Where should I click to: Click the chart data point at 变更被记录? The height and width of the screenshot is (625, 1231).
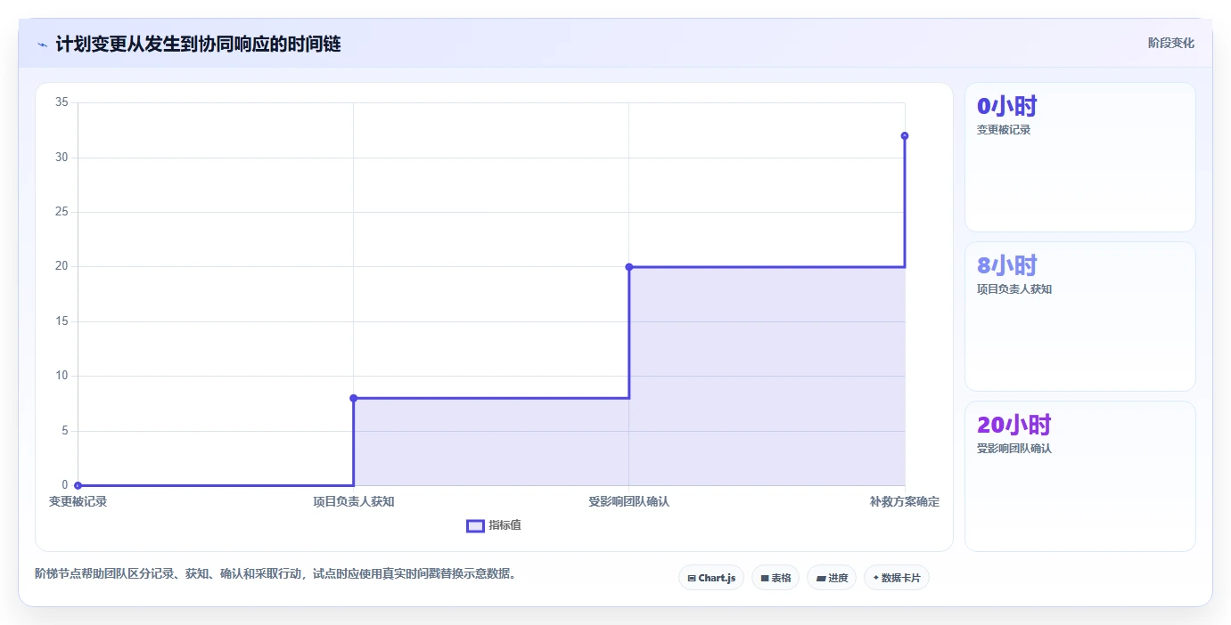[x=78, y=485]
